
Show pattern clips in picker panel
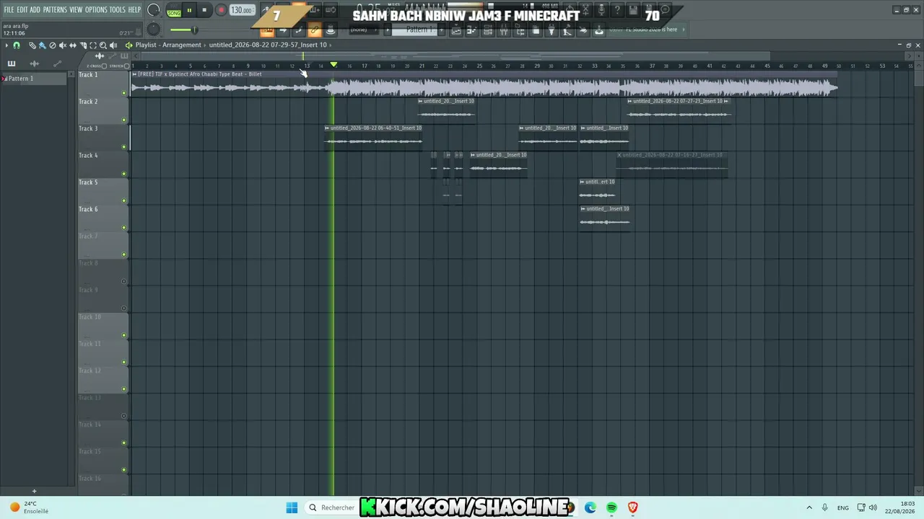[x=12, y=63]
